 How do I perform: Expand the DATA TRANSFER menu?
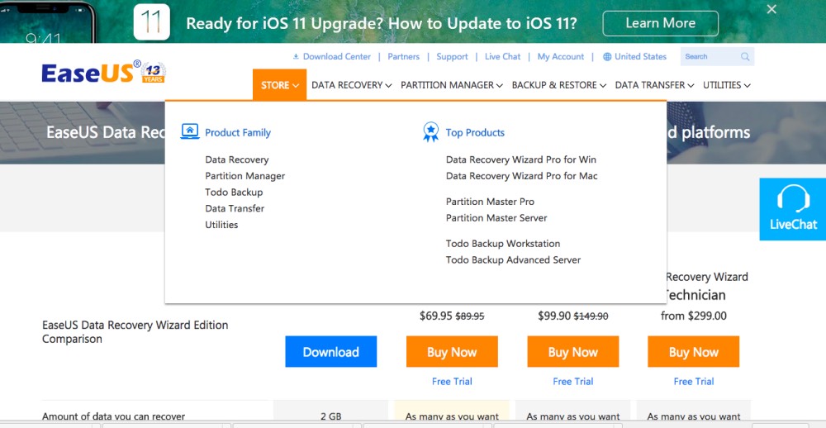(x=654, y=85)
